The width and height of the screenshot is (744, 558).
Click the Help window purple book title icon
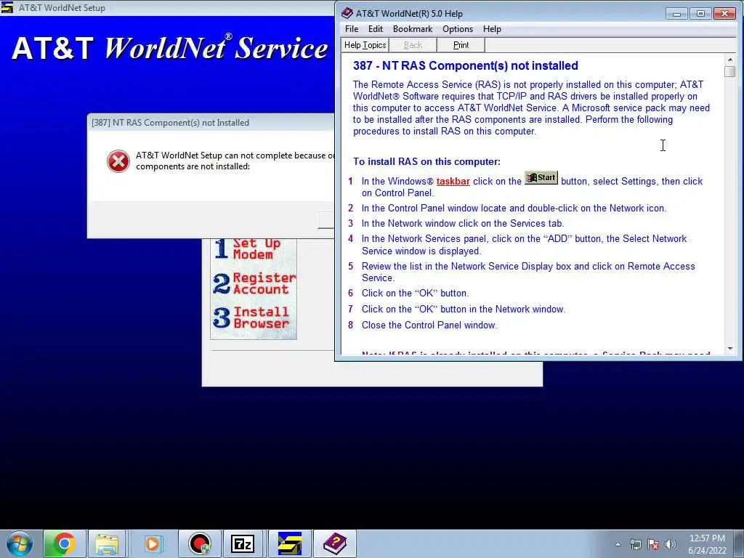click(x=347, y=13)
